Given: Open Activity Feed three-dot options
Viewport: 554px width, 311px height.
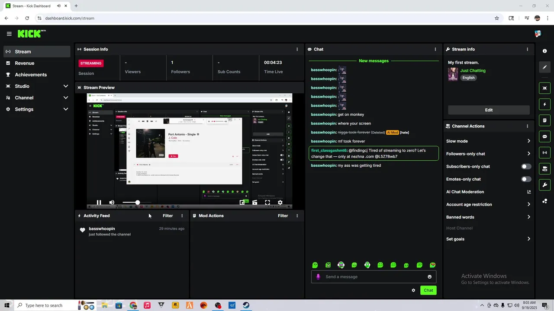Looking at the screenshot, I should (x=182, y=216).
